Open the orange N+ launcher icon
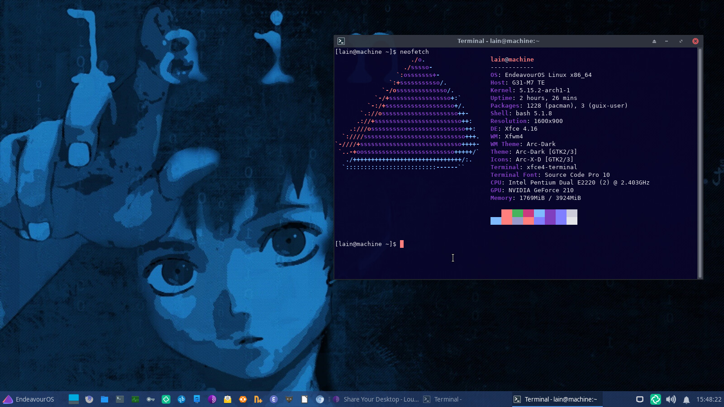 click(258, 399)
